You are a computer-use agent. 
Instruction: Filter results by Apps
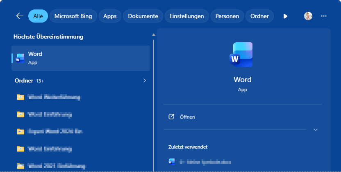[110, 16]
